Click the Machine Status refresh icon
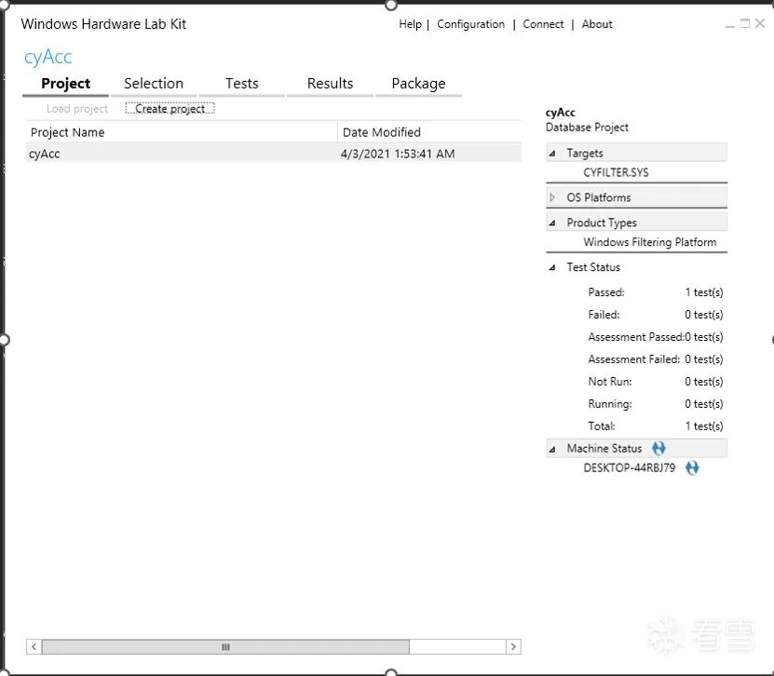This screenshot has width=774, height=676. point(659,448)
